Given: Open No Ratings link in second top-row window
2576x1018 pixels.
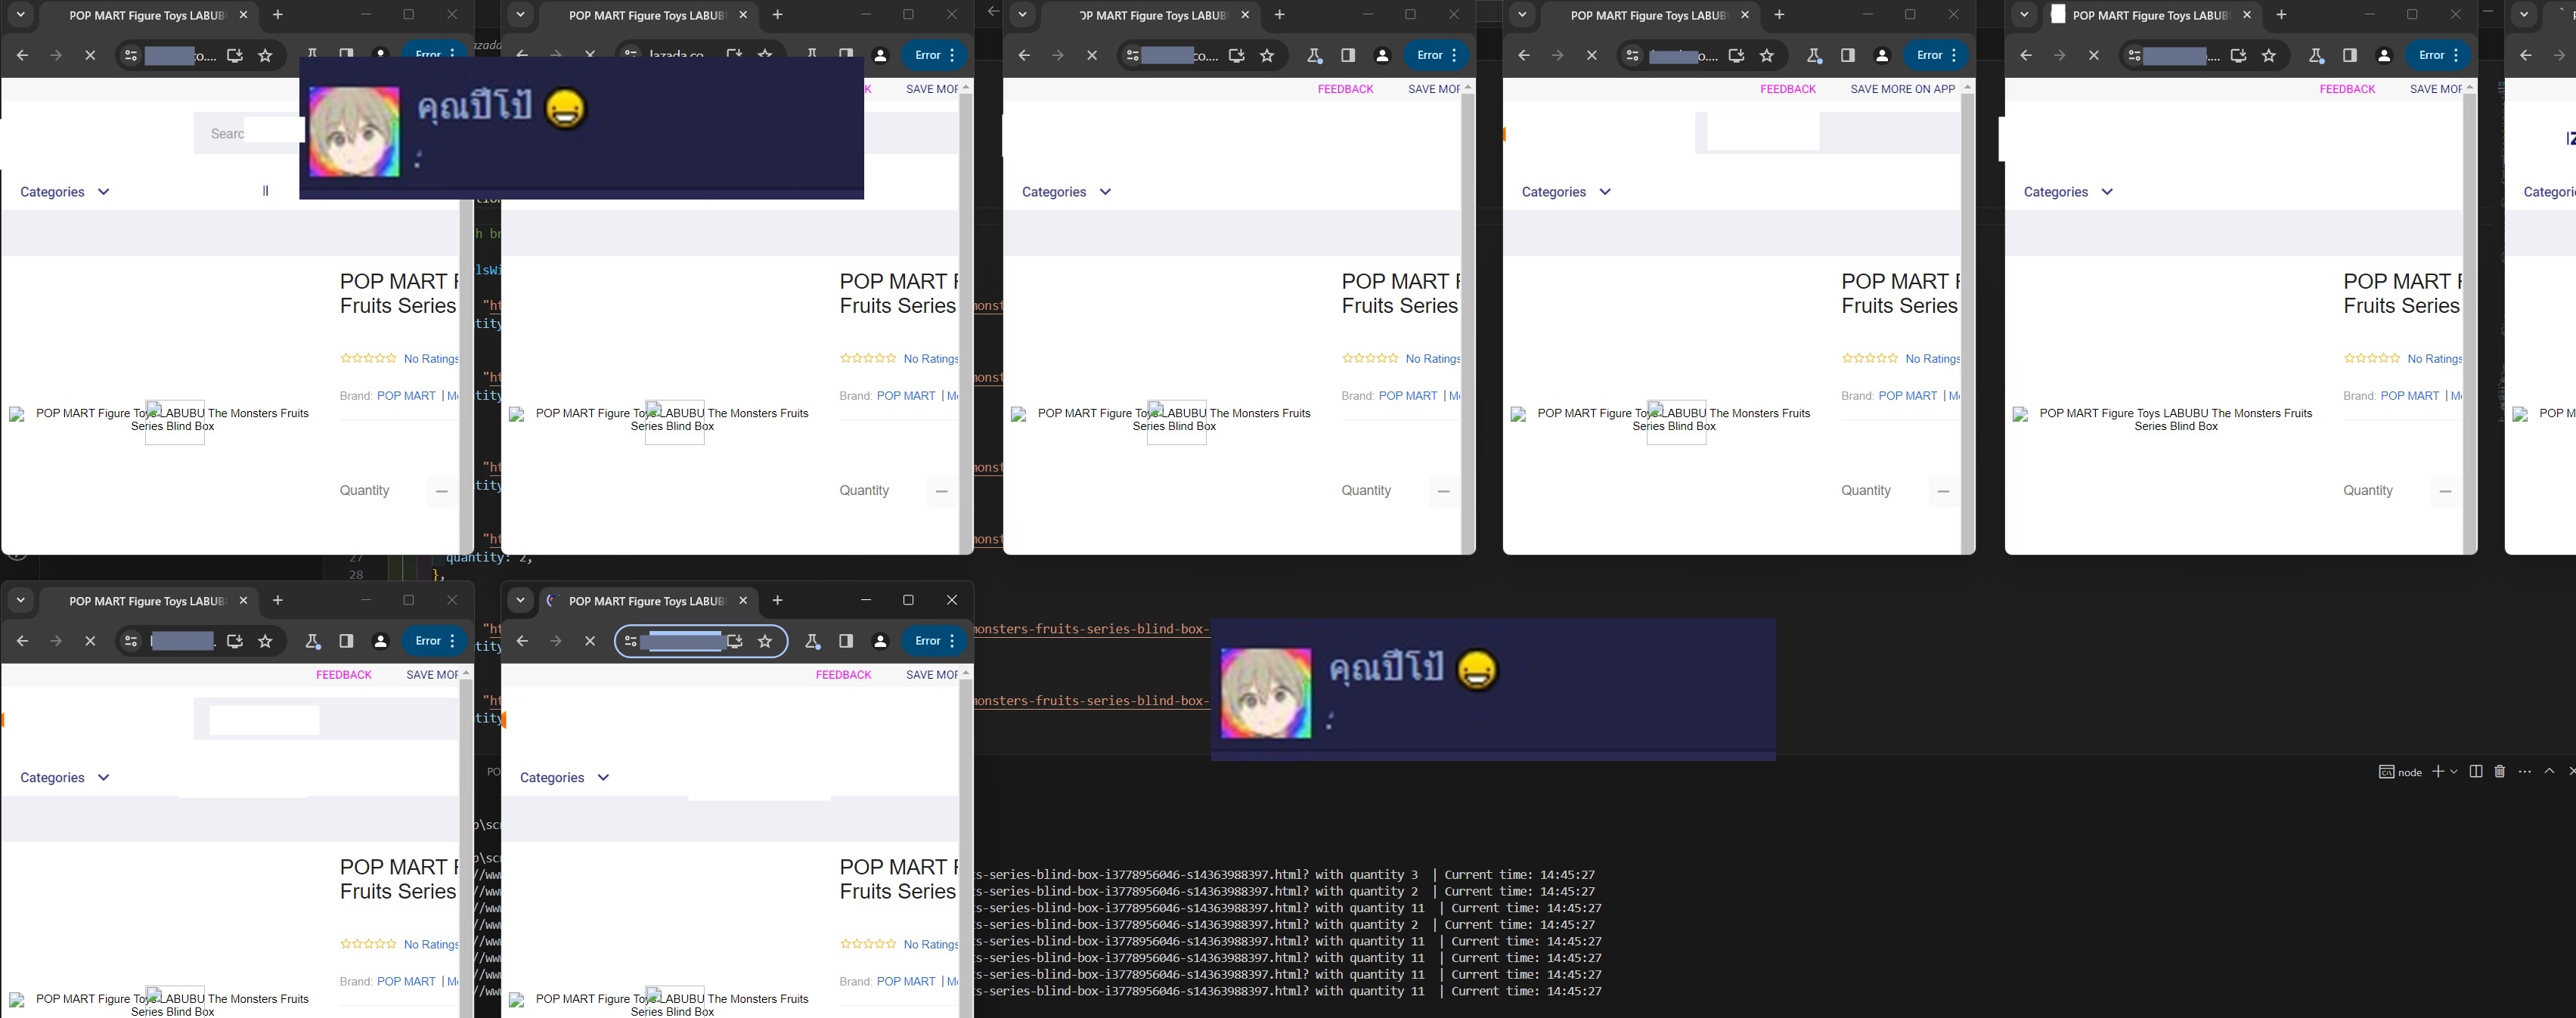Looking at the screenshot, I should (x=930, y=359).
